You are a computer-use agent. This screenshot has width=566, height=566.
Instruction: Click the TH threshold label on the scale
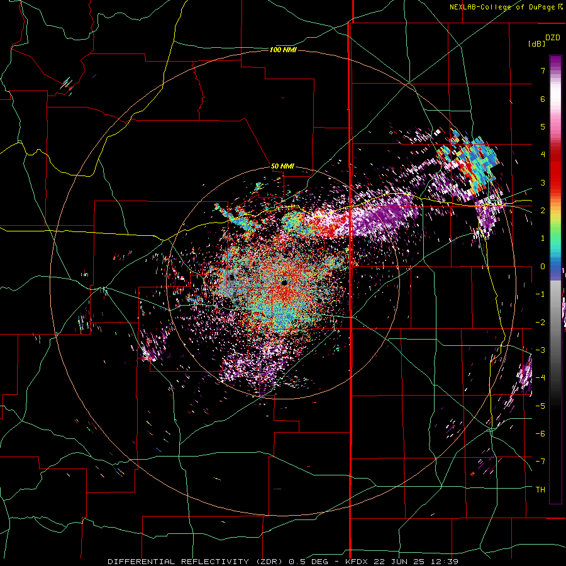pos(540,489)
